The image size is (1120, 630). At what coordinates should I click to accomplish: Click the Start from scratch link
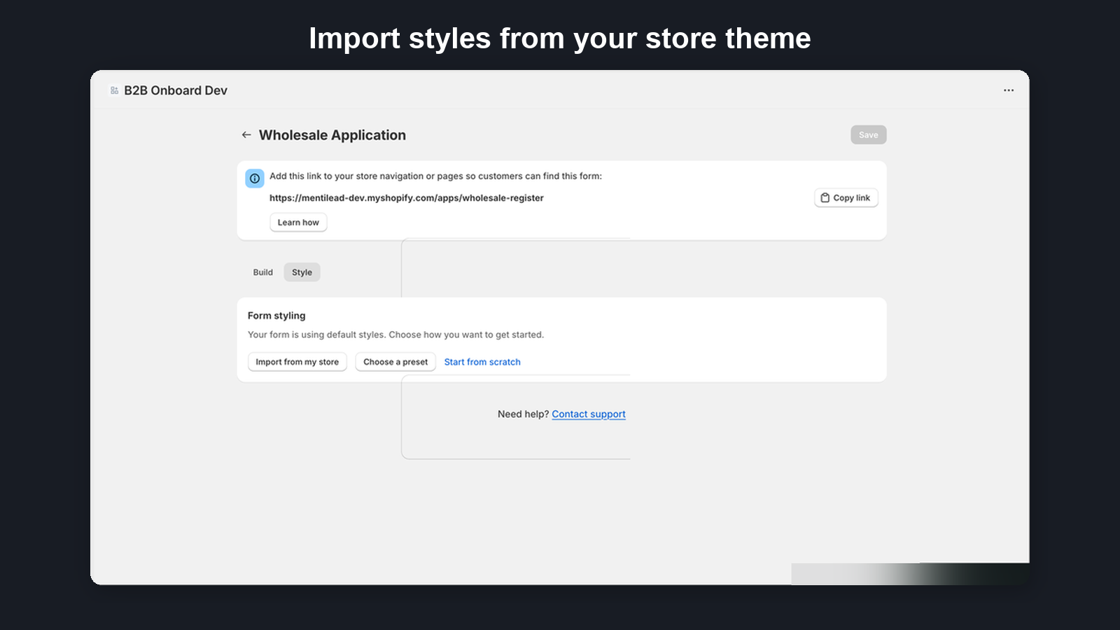(482, 362)
